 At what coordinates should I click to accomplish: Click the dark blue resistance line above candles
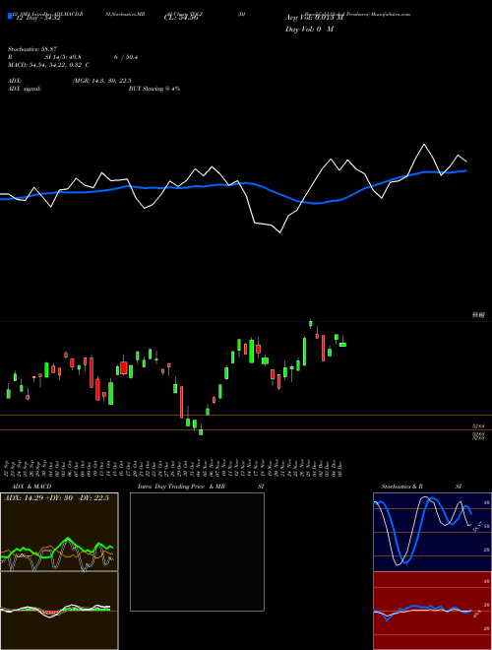[246, 321]
